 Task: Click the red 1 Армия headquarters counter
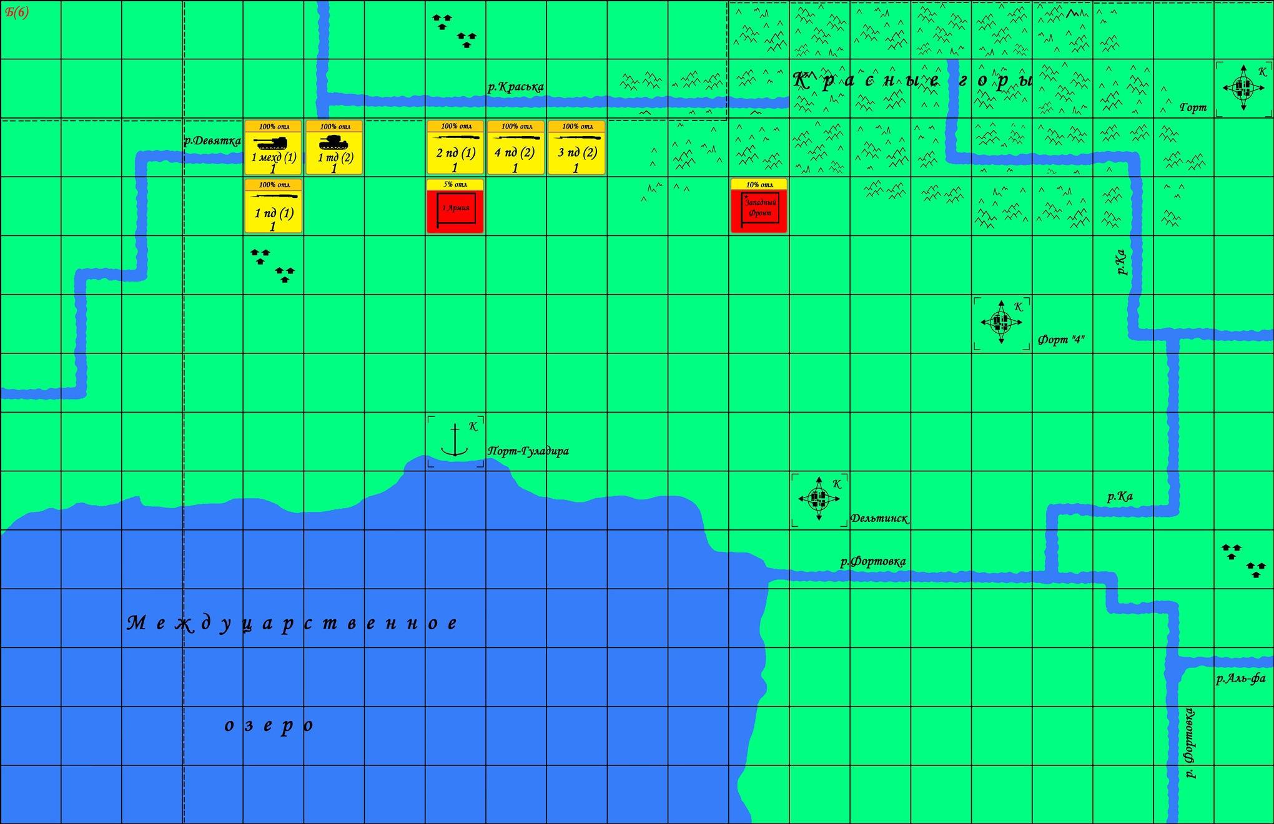455,207
